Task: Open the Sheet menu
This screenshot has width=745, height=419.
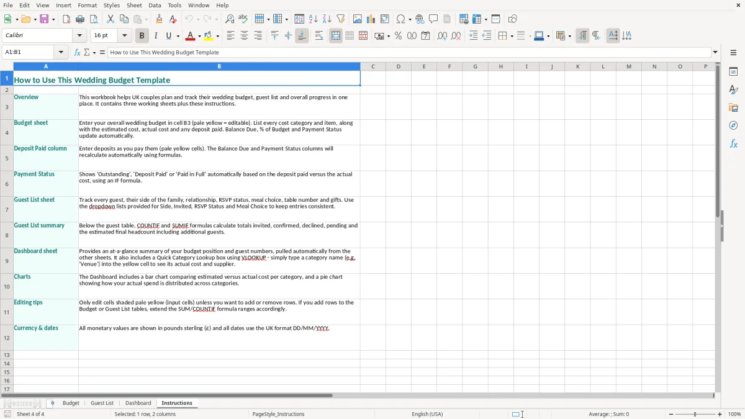Action: (133, 5)
